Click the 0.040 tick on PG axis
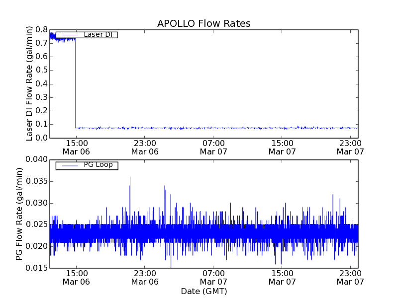 (x=36, y=159)
